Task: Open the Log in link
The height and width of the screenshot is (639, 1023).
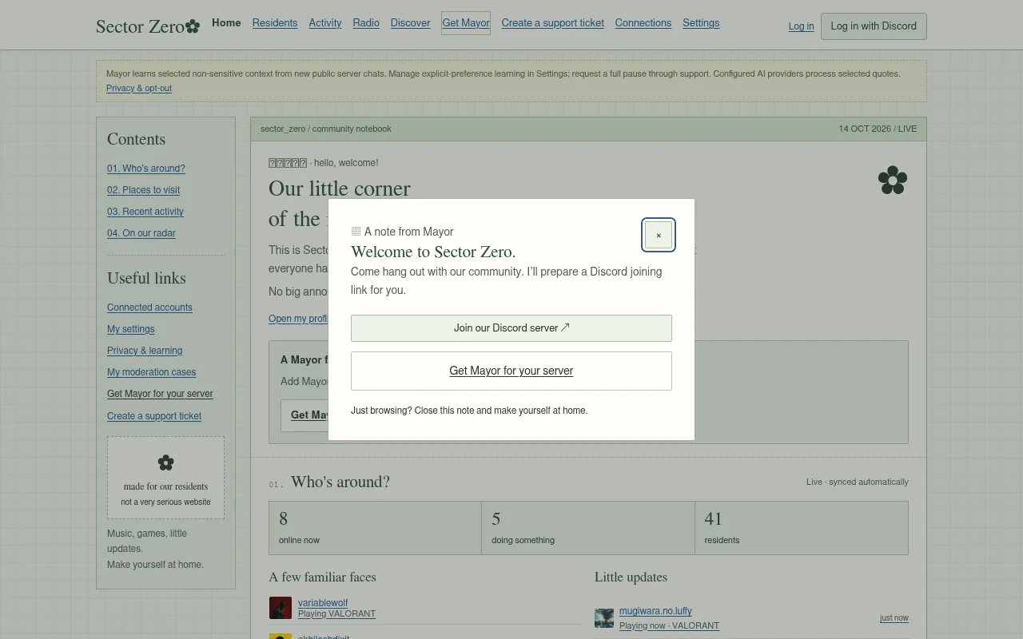Action: pos(801,26)
